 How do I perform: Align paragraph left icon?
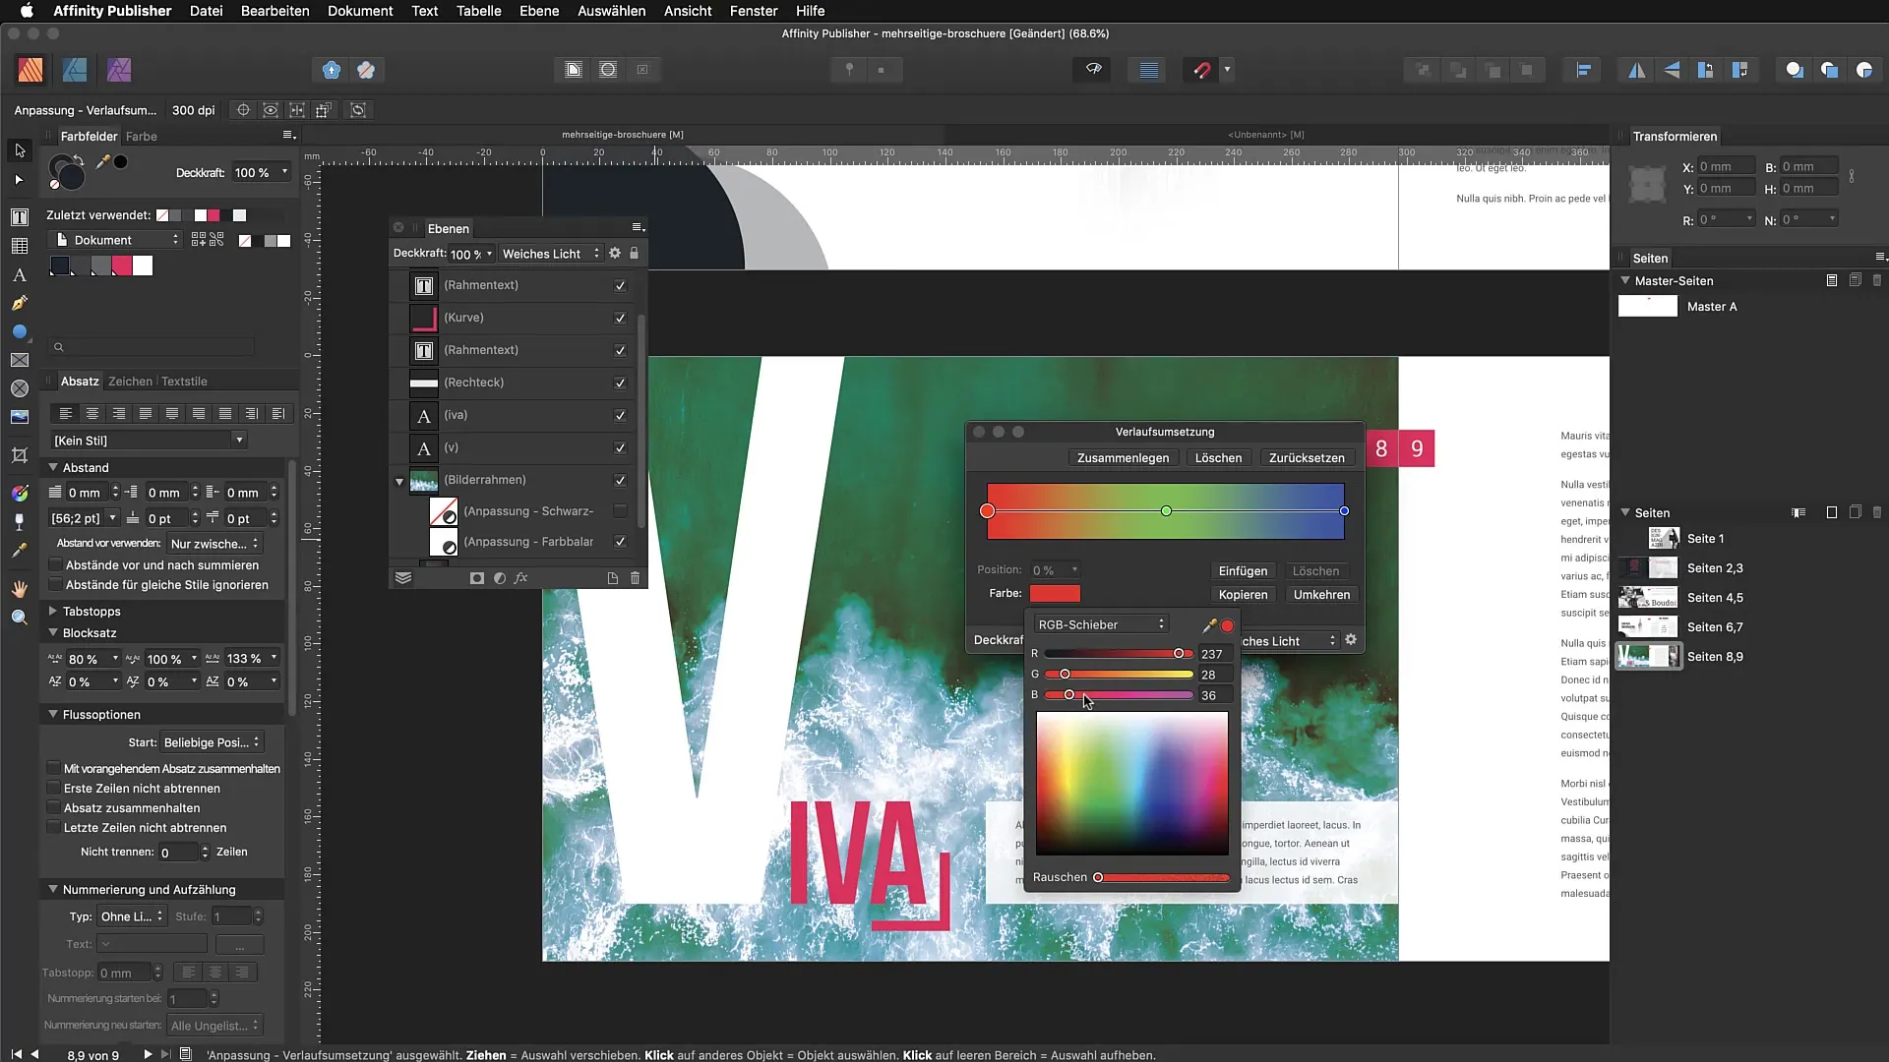(x=66, y=414)
